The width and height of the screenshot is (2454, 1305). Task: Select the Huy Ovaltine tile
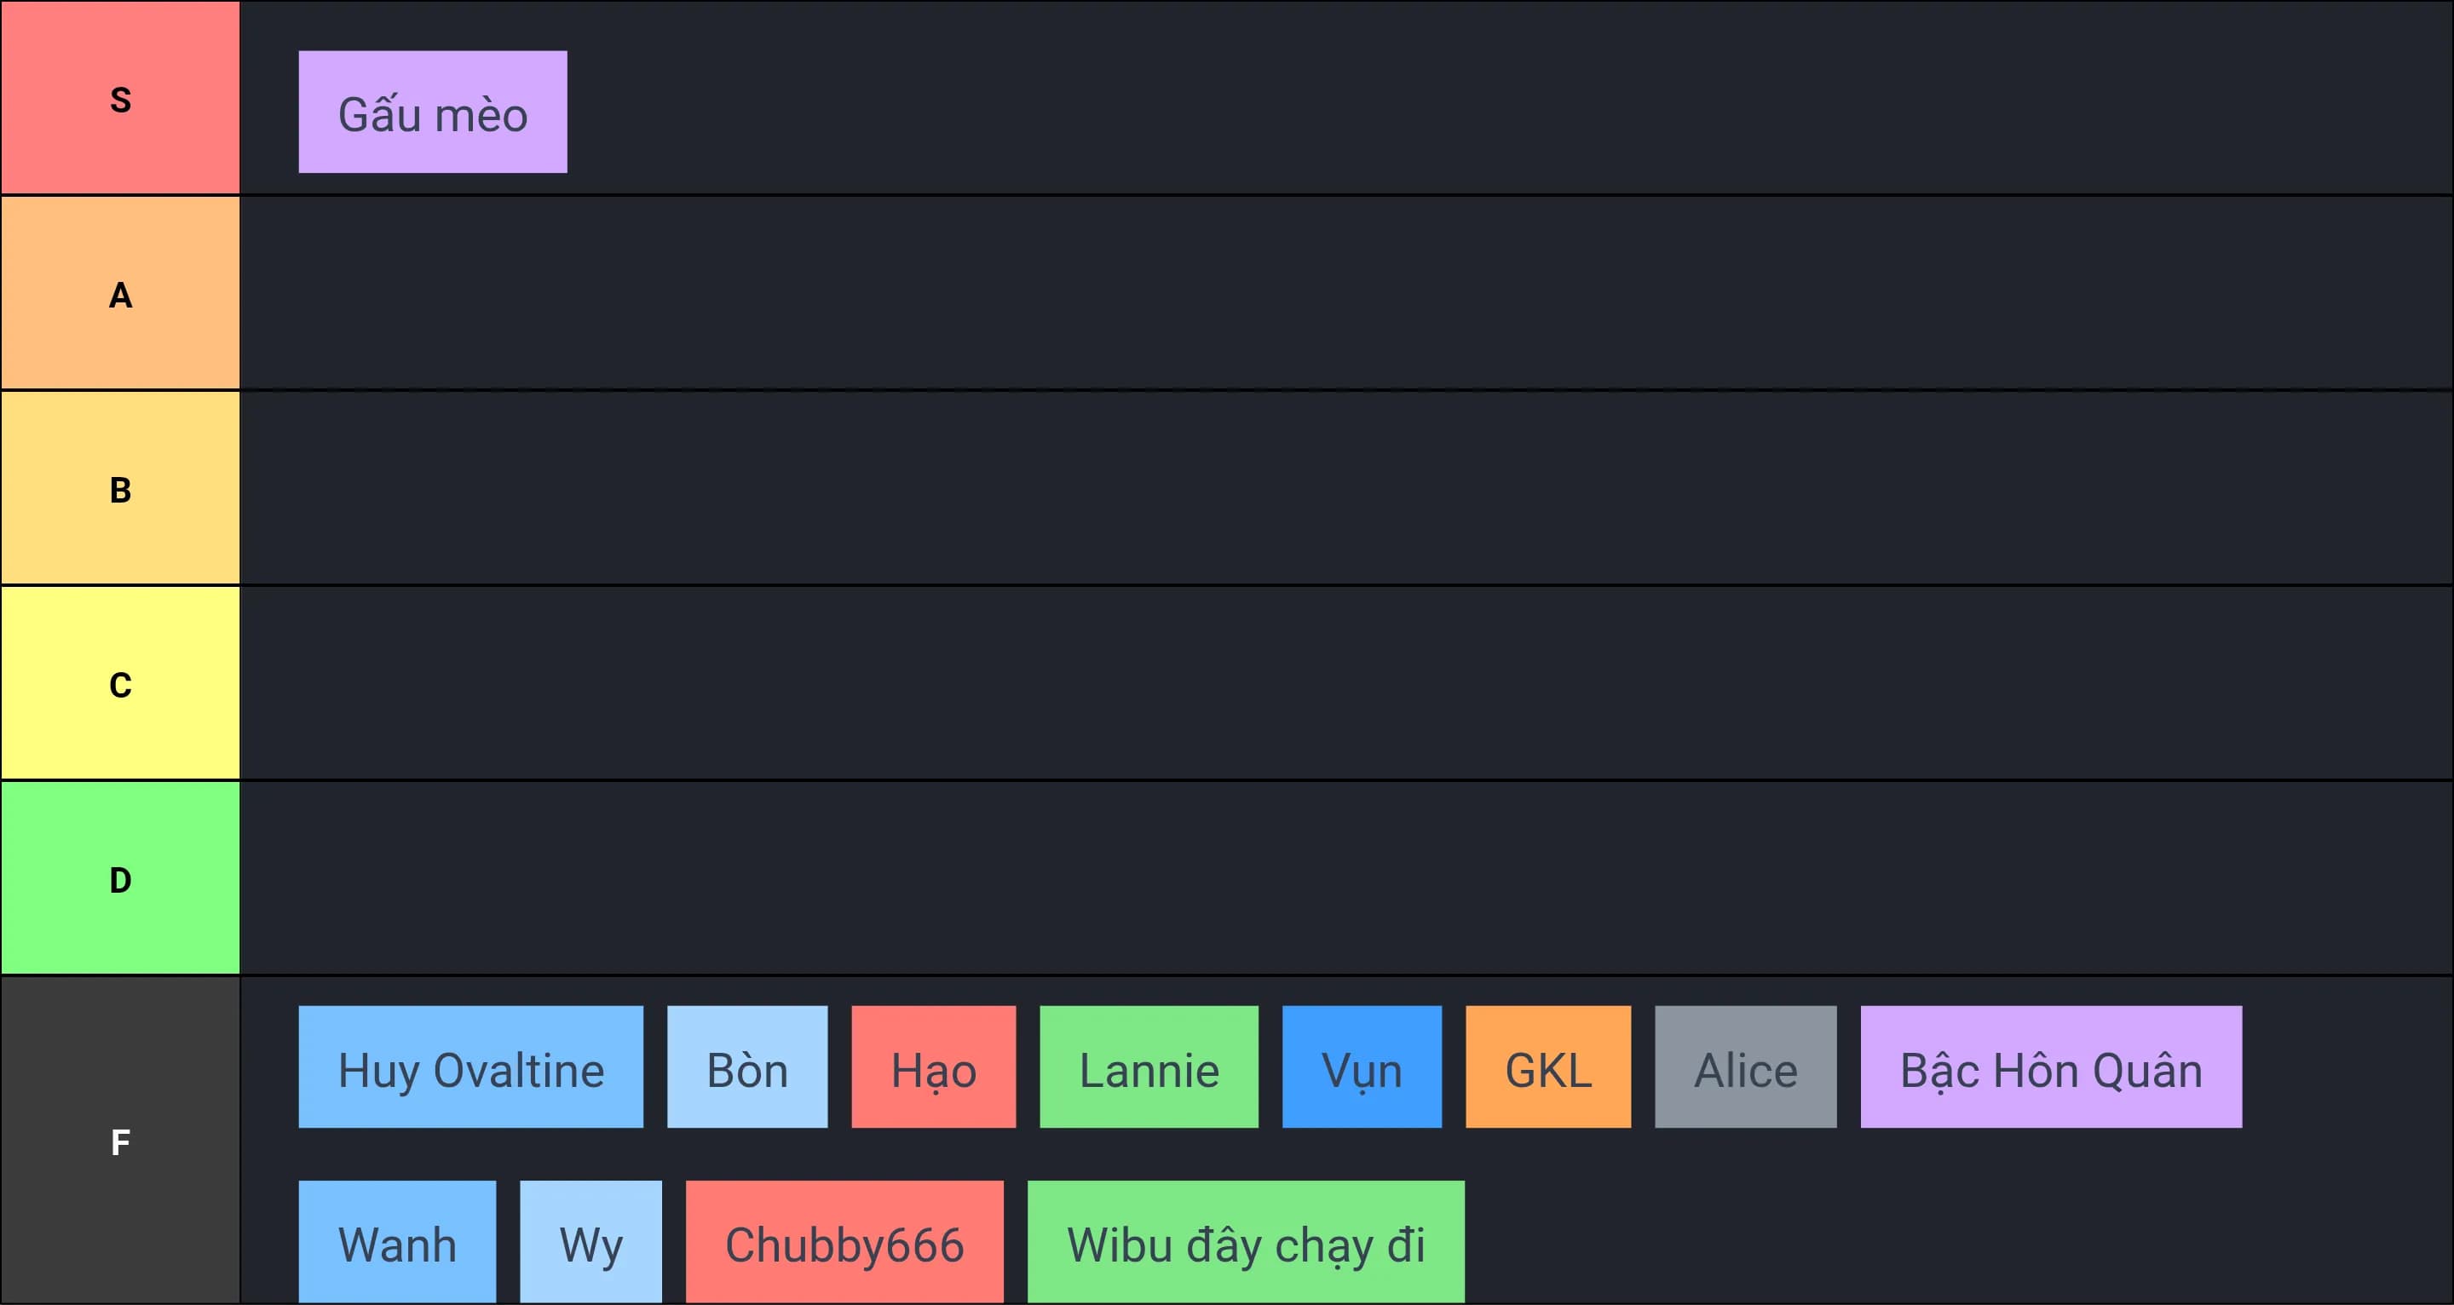point(470,1068)
